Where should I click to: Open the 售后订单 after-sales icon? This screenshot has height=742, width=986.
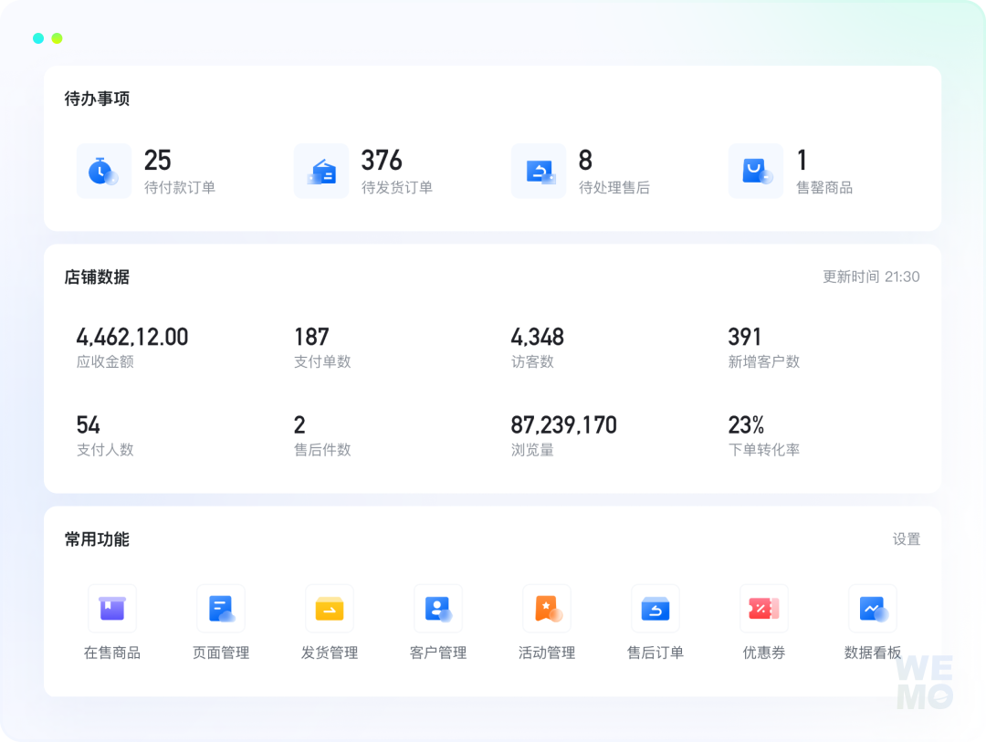tap(656, 609)
